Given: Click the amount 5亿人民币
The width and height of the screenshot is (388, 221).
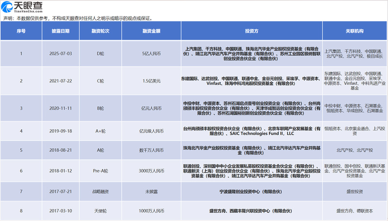Looking at the screenshot, I should coord(151,54).
